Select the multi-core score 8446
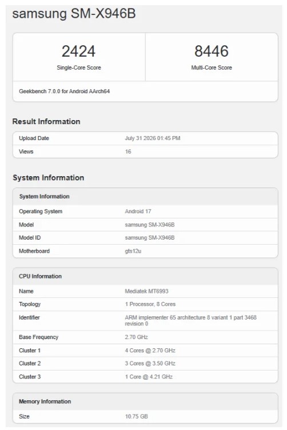 coord(212,51)
